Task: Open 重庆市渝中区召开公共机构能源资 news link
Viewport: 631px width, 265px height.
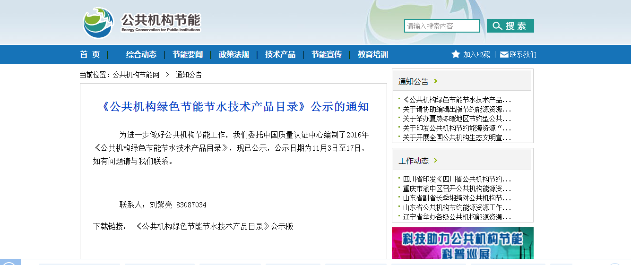Action: pyautogui.click(x=457, y=188)
